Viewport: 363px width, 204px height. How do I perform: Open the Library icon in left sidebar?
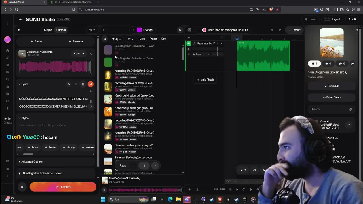7,72
